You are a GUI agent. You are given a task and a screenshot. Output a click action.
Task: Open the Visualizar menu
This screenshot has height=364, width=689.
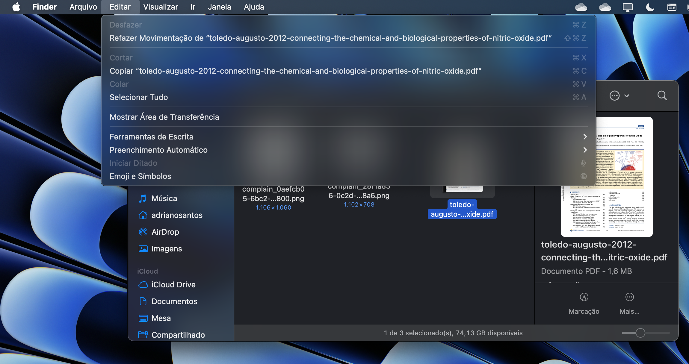(x=160, y=7)
